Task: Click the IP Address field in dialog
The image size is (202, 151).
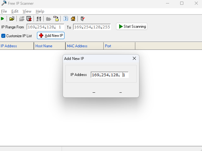Action: tap(109, 75)
